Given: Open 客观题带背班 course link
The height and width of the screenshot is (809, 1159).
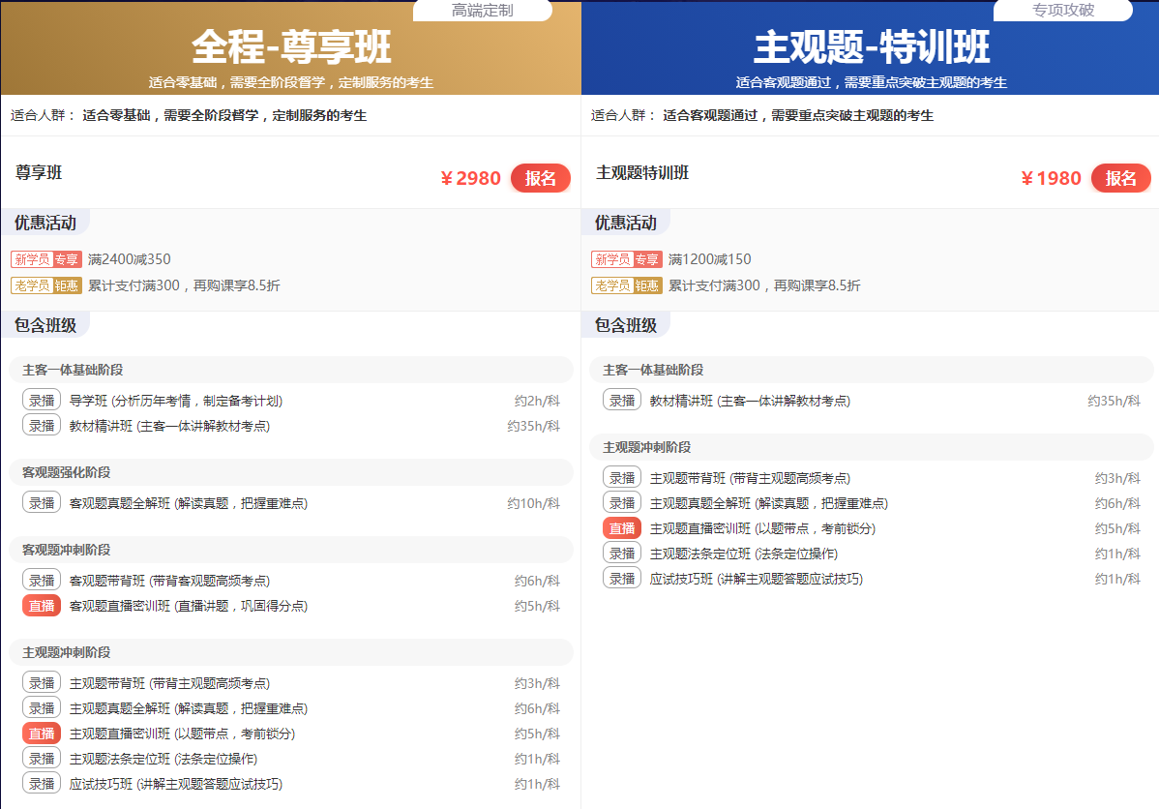Looking at the screenshot, I should [x=169, y=582].
